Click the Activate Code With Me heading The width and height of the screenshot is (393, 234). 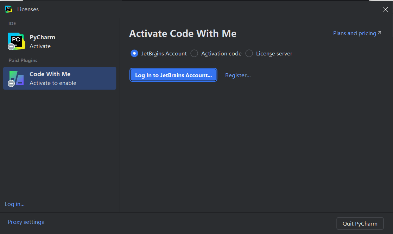(183, 33)
